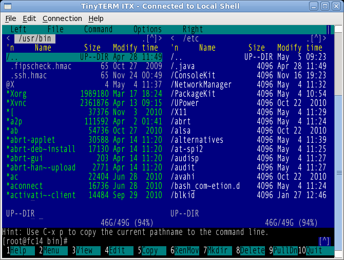Toggle right panel sort order 'n indicator
Image resolution: width=344 pixels, height=260 pixels.
tap(175, 48)
